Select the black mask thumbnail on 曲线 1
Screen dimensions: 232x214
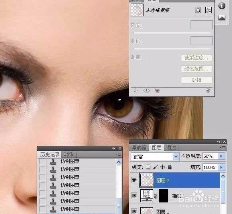tap(164, 196)
